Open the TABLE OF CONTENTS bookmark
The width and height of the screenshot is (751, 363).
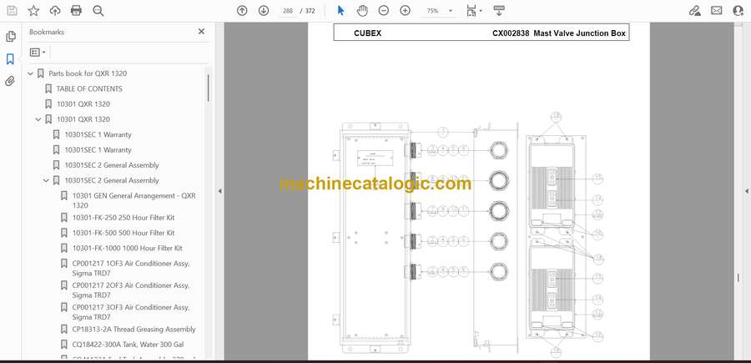(89, 88)
